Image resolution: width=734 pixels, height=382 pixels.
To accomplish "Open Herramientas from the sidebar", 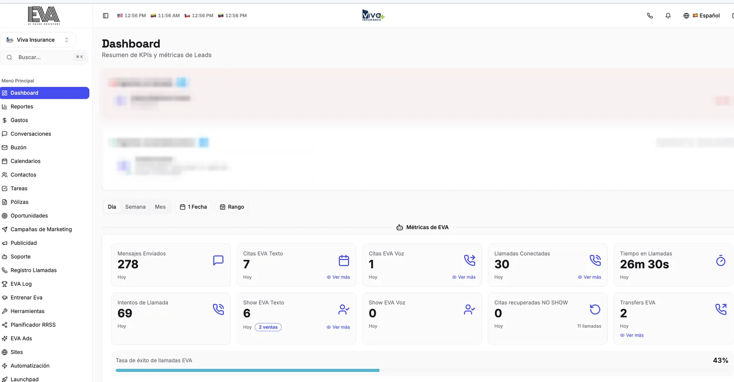I will point(44,311).
